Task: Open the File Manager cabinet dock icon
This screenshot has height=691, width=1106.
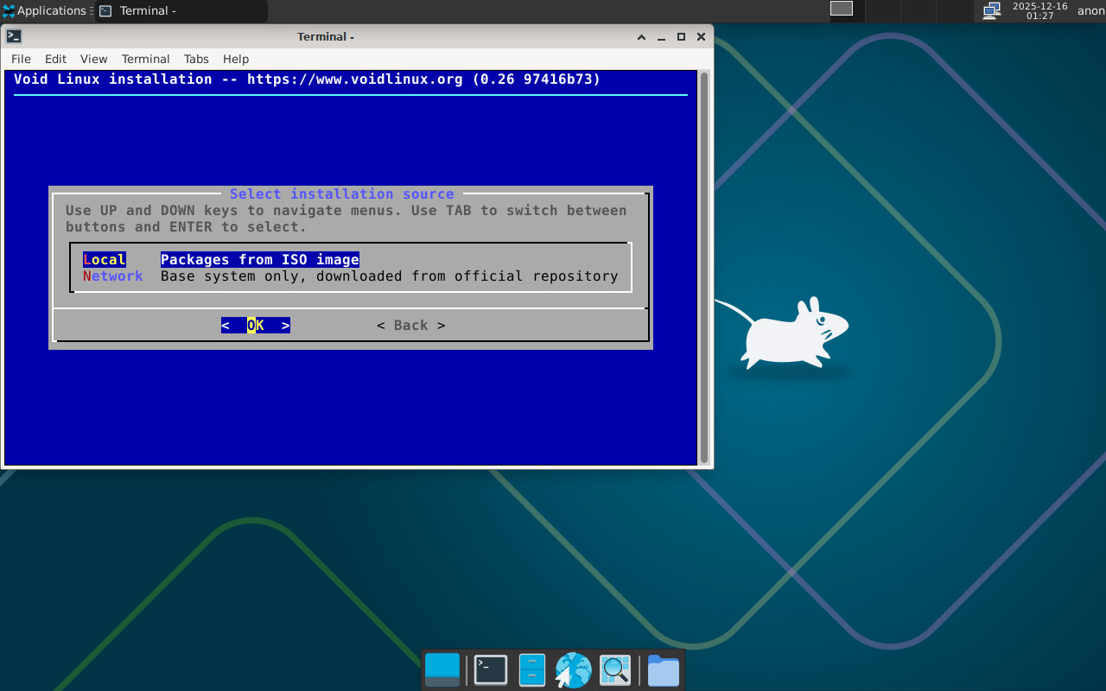Action: (531, 670)
